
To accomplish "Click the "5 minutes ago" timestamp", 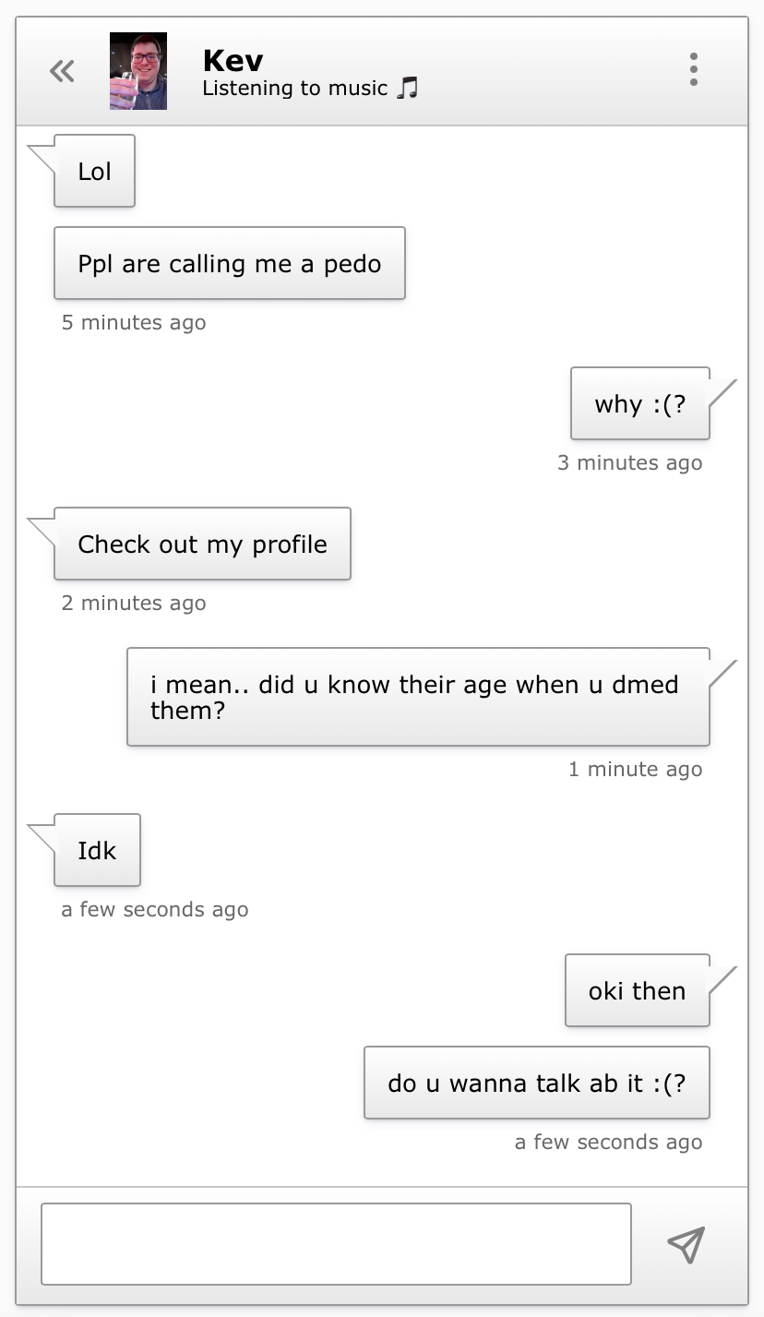I will [134, 322].
